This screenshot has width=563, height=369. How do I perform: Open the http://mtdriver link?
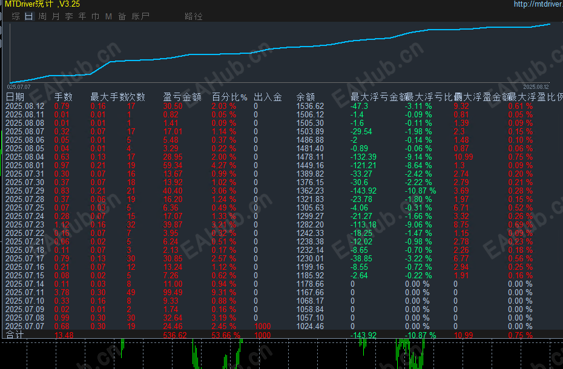tap(538, 4)
